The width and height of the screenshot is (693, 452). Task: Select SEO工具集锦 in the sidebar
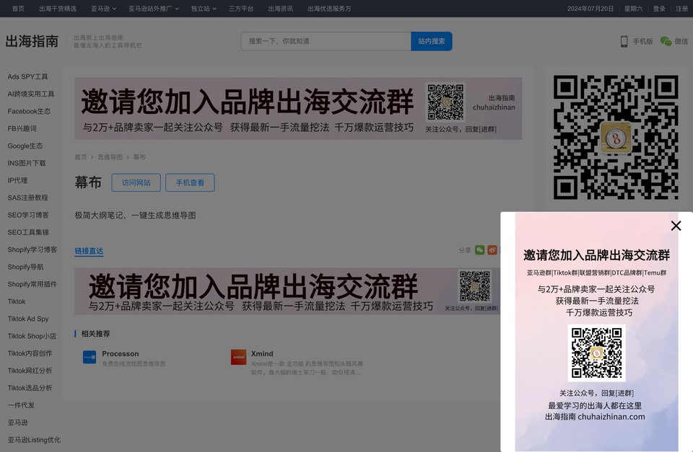tap(28, 232)
